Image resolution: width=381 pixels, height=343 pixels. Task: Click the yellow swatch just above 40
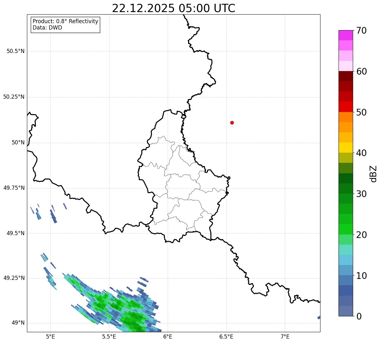(345, 148)
